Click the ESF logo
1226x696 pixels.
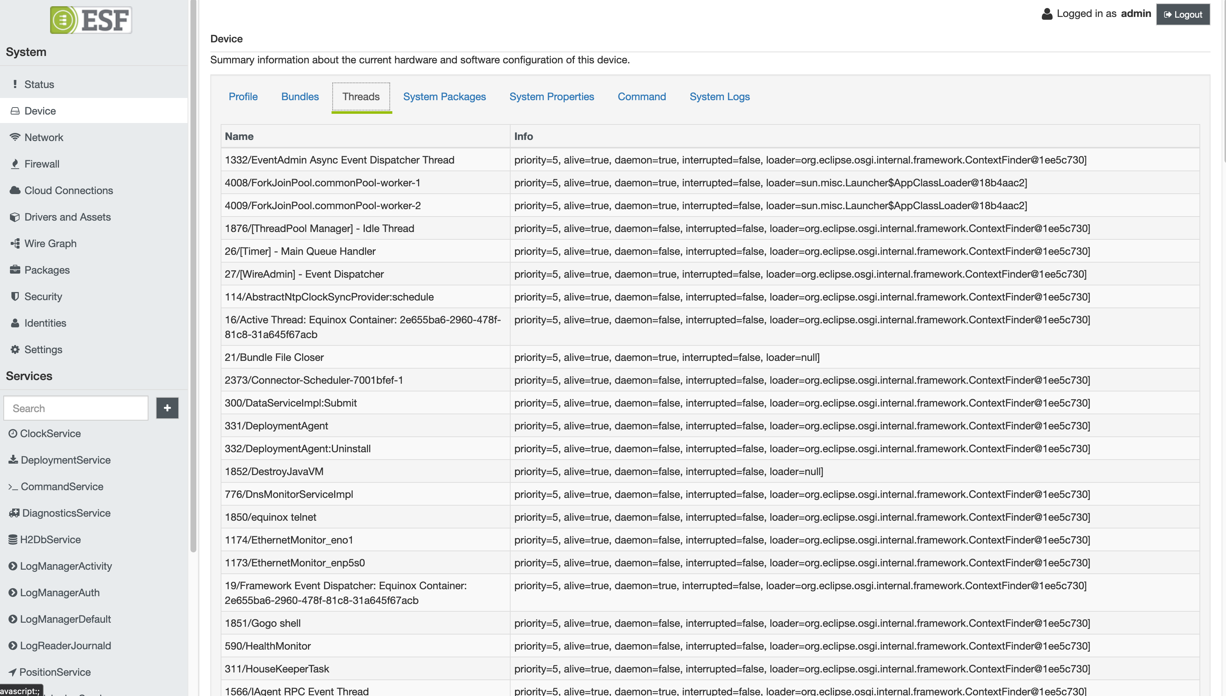click(91, 20)
